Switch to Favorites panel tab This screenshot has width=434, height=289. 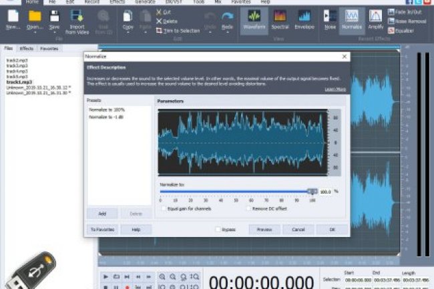coord(48,49)
